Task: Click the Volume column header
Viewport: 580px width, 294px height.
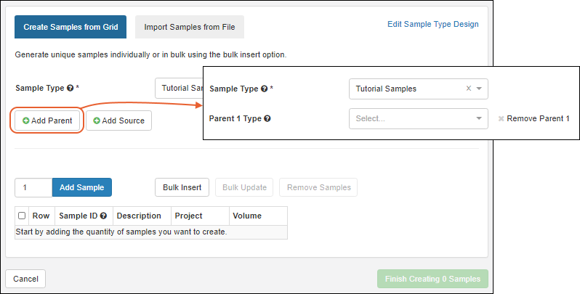Action: [247, 216]
